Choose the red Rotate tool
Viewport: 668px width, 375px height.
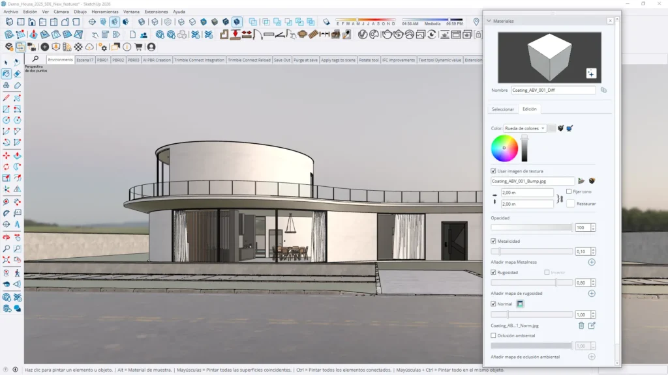point(7,167)
